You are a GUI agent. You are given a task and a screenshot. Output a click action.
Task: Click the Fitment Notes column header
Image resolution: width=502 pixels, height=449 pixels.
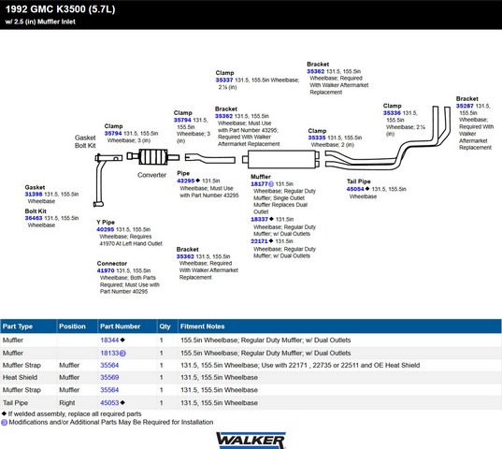pyautogui.click(x=202, y=326)
